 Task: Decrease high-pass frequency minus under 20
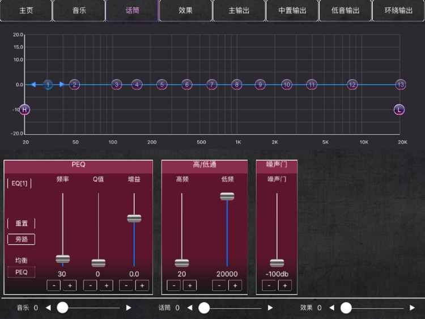point(174,286)
